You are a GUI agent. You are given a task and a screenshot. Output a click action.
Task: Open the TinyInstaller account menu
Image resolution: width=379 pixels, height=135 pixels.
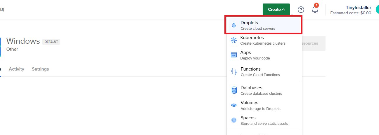click(x=358, y=8)
